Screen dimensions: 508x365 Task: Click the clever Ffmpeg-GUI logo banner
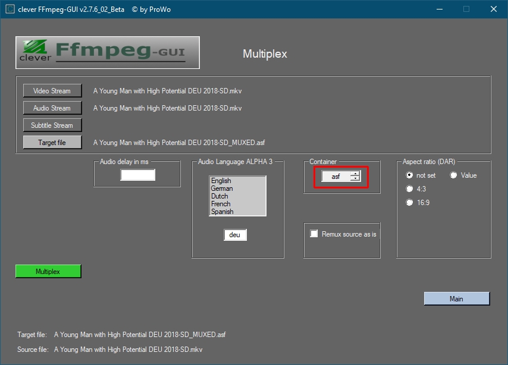(108, 52)
